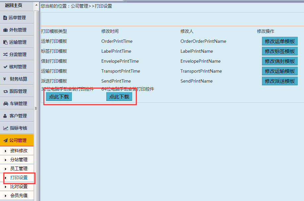
Task: Click the 分流管理 shuffle icon
Action: (x=5, y=54)
